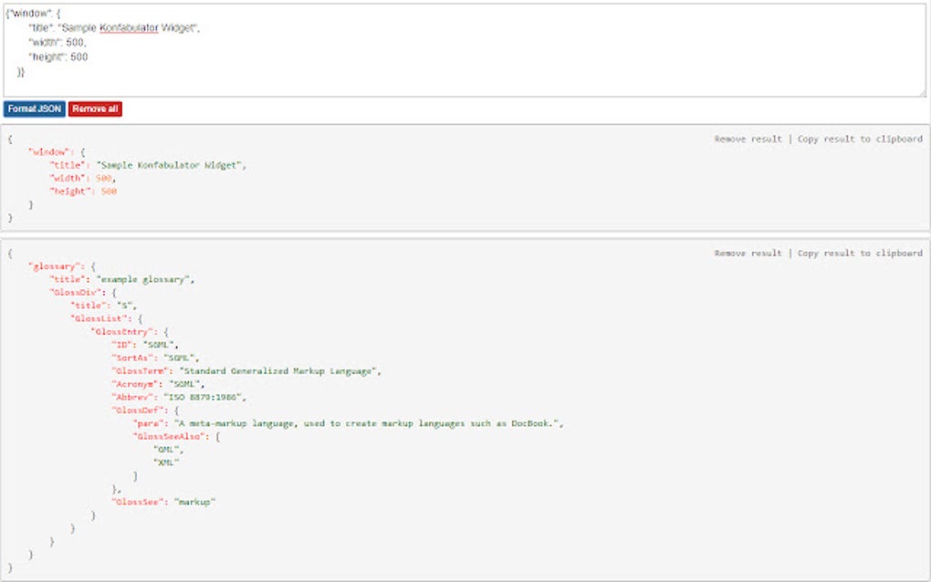Copy the glossary result to clipboard
The height and width of the screenshot is (582, 931).
pyautogui.click(x=860, y=253)
